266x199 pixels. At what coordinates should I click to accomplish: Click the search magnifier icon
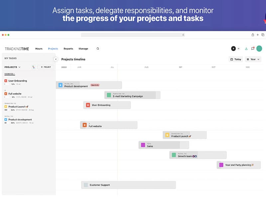pyautogui.click(x=98, y=49)
